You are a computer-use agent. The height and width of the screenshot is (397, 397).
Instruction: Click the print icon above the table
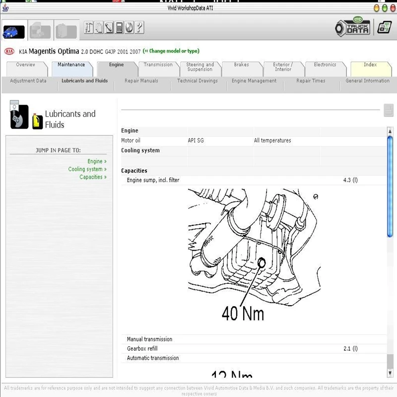[x=389, y=110]
